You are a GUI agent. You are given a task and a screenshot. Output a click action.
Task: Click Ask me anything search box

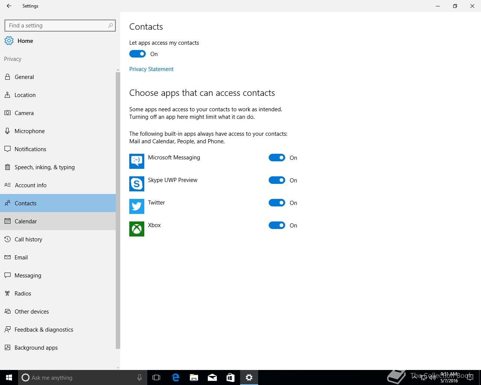pos(83,377)
